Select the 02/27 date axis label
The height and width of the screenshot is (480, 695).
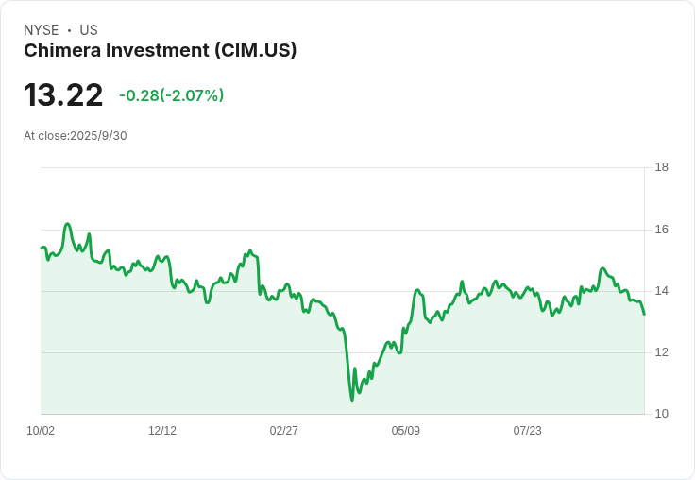pyautogui.click(x=283, y=431)
